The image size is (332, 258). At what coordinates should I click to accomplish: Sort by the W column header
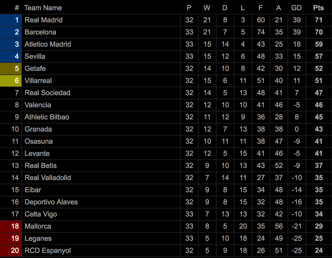[207, 8]
